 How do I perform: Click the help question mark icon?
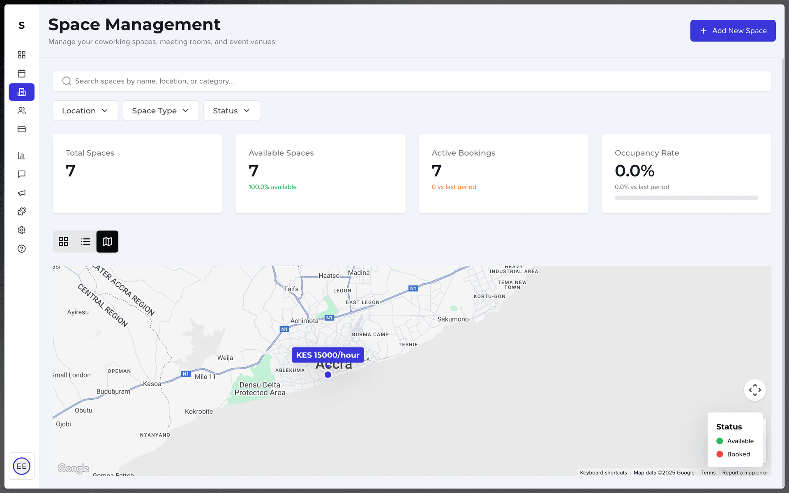(21, 249)
